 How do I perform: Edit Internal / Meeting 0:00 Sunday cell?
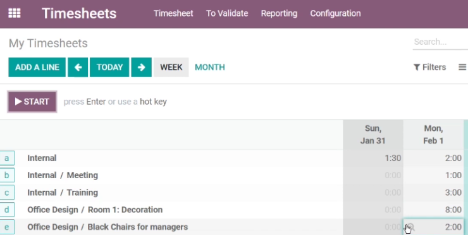click(373, 176)
